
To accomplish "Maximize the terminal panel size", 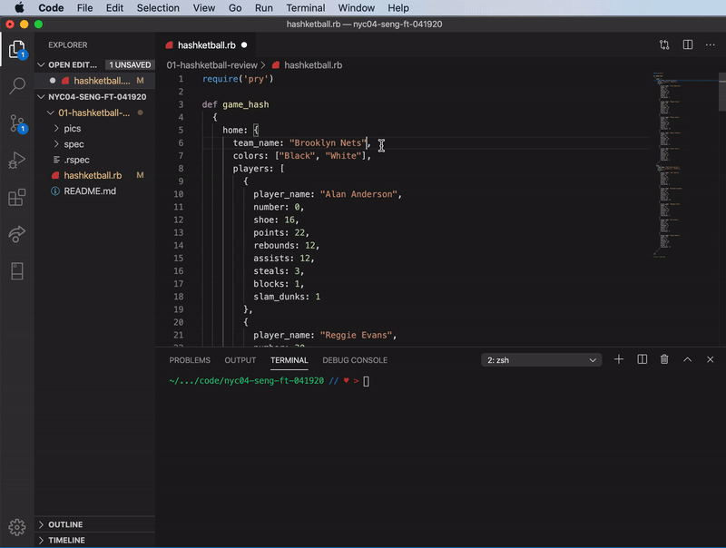I will (x=687, y=359).
